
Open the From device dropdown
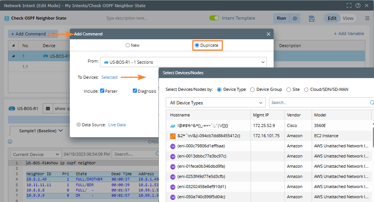coord(183,62)
